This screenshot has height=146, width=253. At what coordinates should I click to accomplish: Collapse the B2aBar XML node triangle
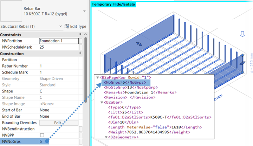coord(101,103)
